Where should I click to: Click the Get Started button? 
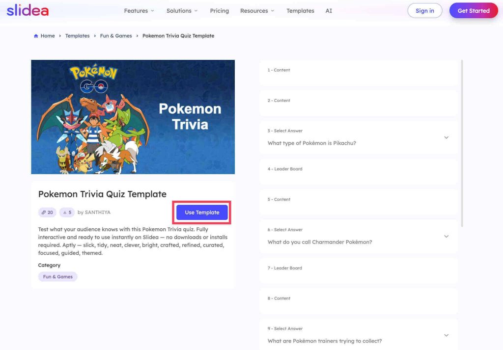click(x=474, y=11)
